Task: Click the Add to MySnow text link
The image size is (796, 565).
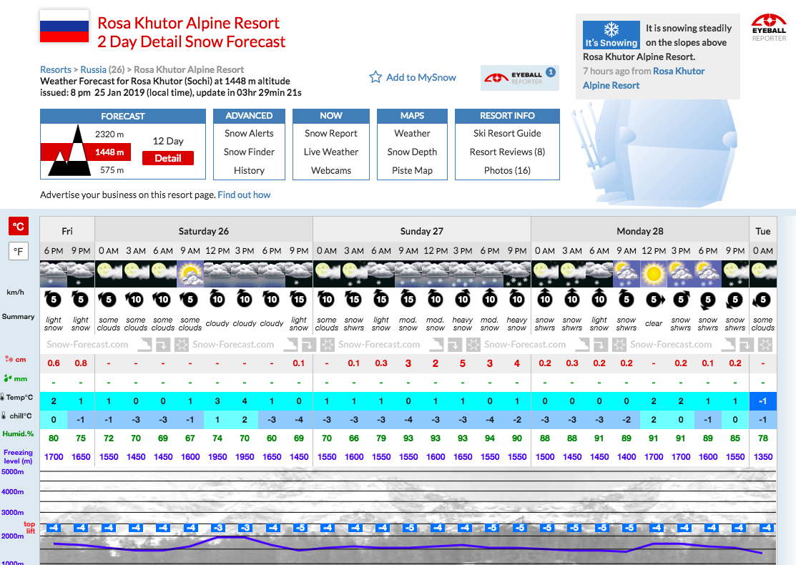Action: point(421,77)
